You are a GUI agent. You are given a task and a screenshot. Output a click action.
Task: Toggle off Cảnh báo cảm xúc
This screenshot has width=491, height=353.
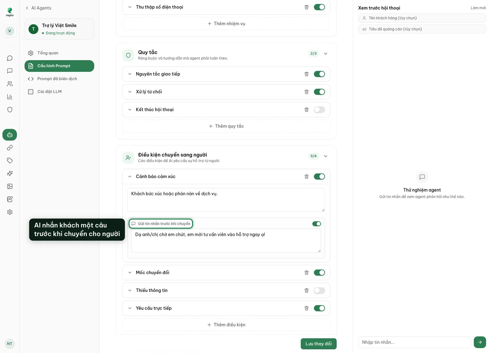click(x=319, y=176)
